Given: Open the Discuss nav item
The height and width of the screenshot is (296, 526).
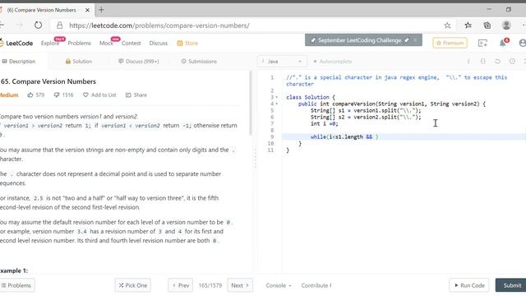Looking at the screenshot, I should (159, 43).
